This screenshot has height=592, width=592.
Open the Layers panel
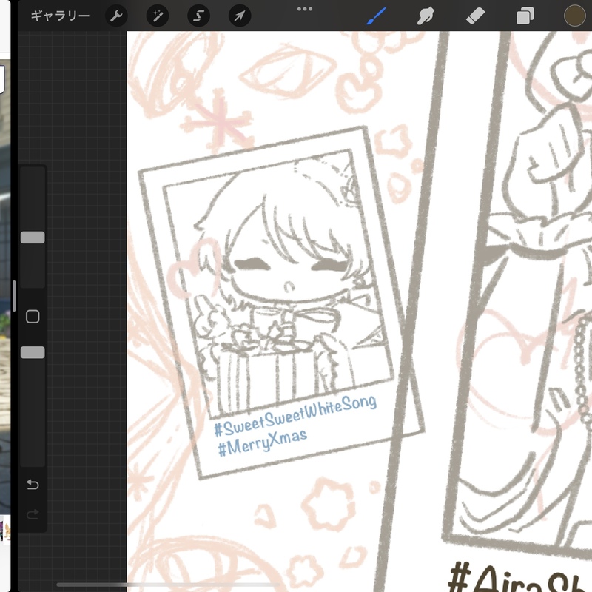click(x=525, y=16)
